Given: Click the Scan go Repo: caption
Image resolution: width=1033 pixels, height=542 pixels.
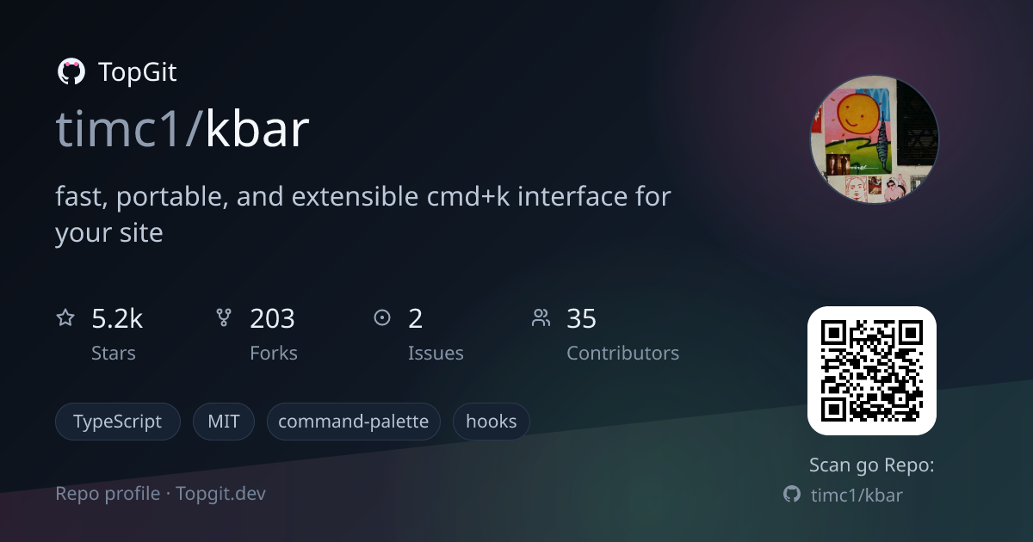Looking at the screenshot, I should (x=871, y=465).
